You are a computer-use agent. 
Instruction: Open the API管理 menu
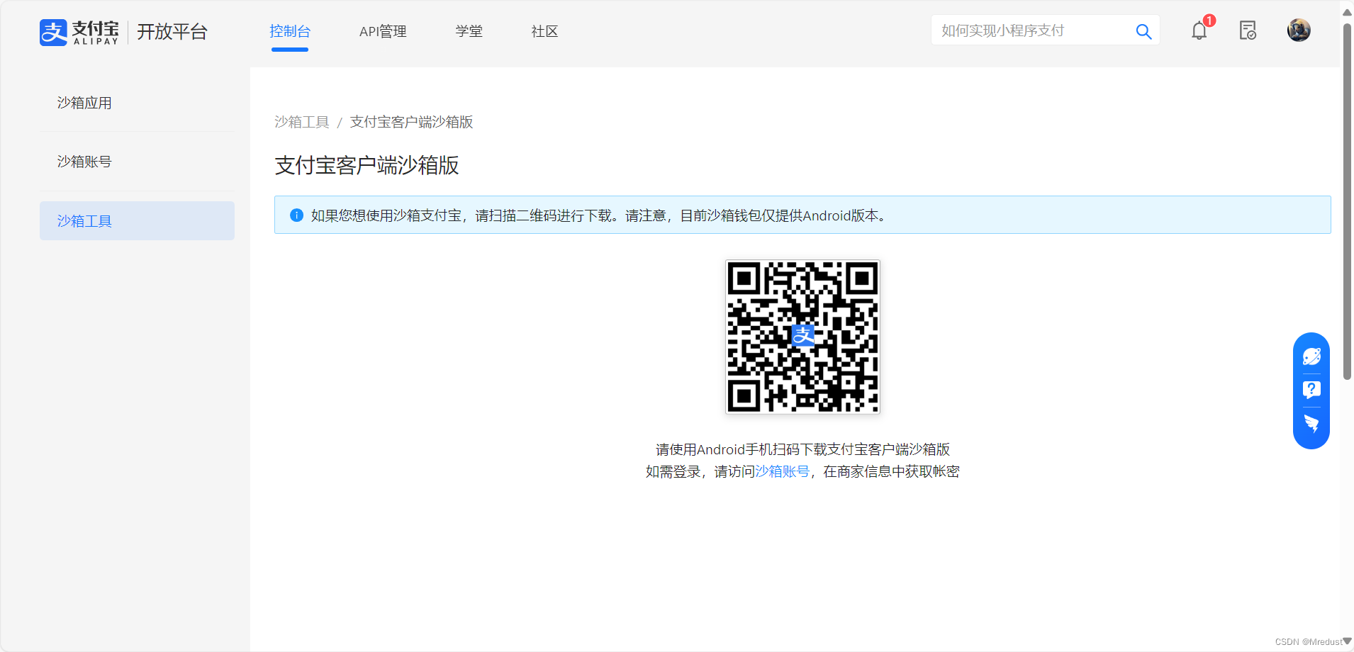coord(383,31)
